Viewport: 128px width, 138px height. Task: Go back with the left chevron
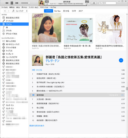pyautogui.click(x=5, y=11)
